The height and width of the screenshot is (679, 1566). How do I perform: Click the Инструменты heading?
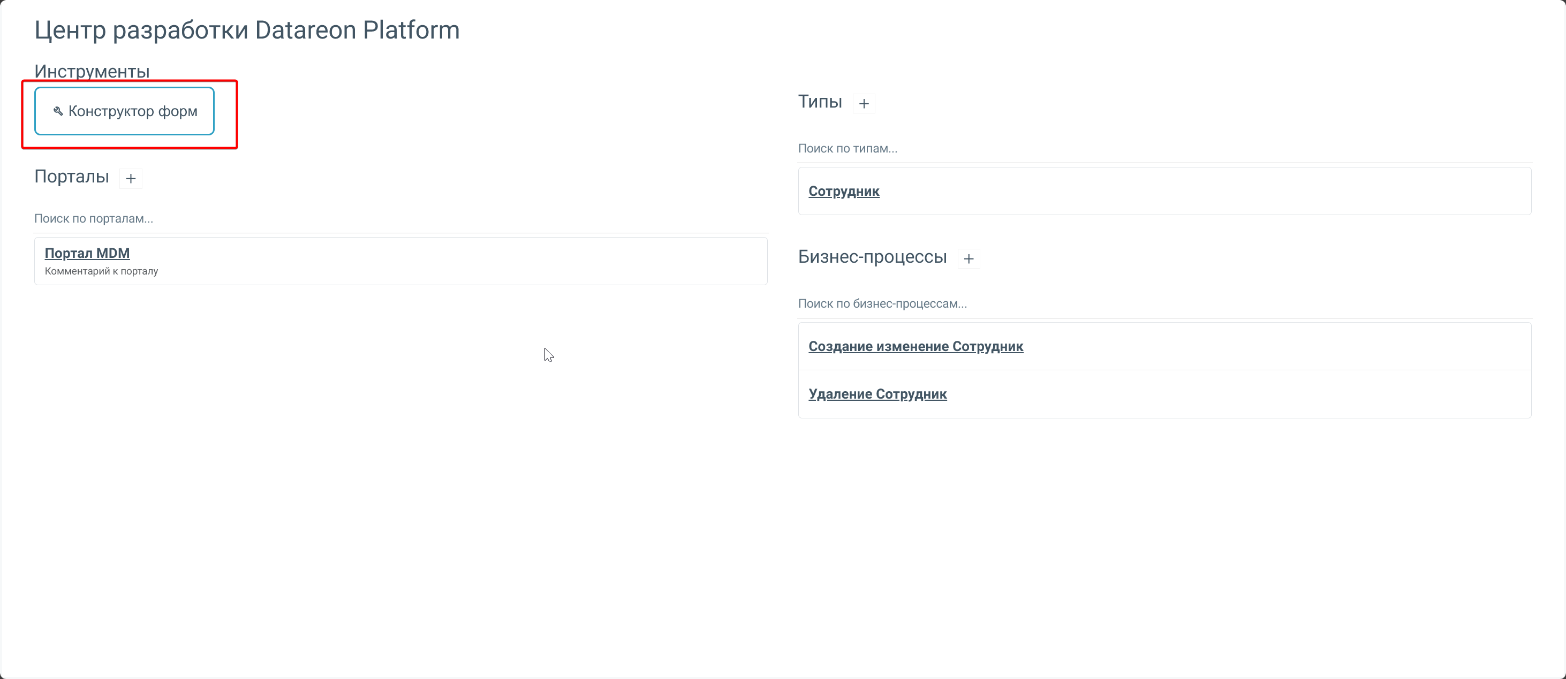92,71
